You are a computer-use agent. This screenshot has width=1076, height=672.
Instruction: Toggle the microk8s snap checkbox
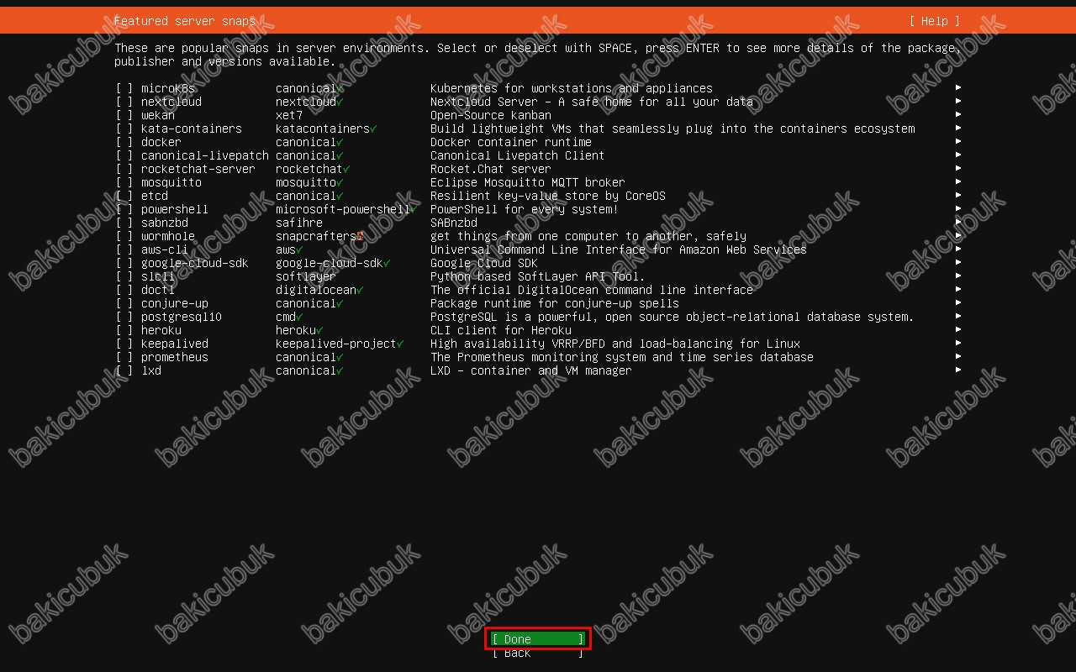click(124, 88)
